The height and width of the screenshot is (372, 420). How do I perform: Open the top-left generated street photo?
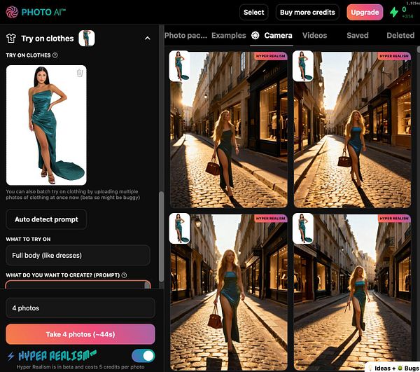coord(228,130)
